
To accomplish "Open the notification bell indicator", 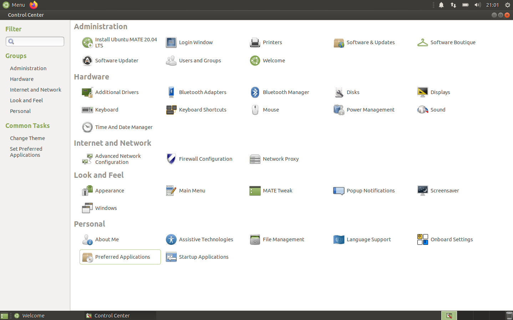I will (441, 5).
